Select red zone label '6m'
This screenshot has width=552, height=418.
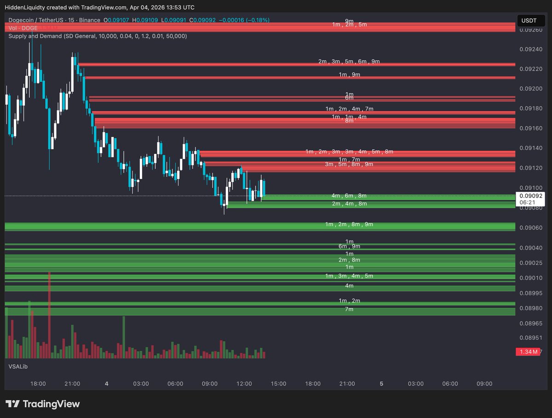(x=349, y=98)
